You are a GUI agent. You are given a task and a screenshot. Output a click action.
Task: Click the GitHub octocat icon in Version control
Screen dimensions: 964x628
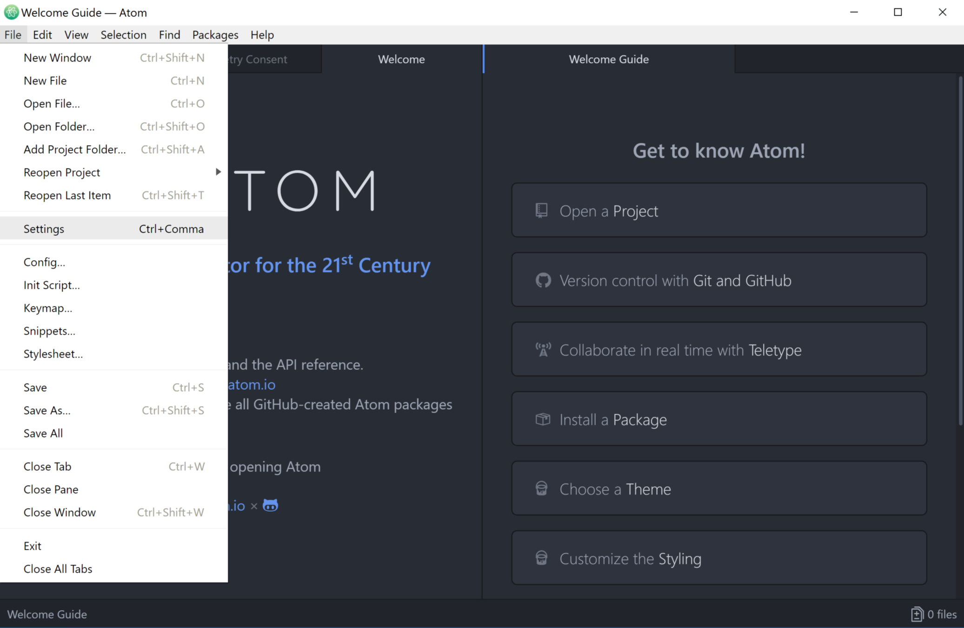[x=543, y=281]
